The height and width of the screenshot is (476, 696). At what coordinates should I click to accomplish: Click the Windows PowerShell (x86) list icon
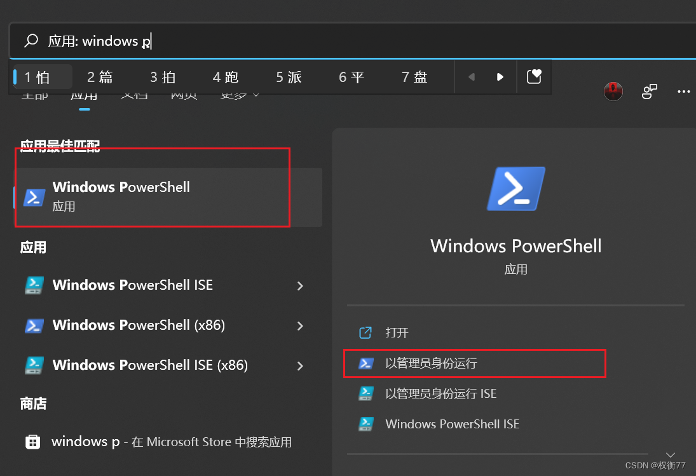pyautogui.click(x=34, y=325)
